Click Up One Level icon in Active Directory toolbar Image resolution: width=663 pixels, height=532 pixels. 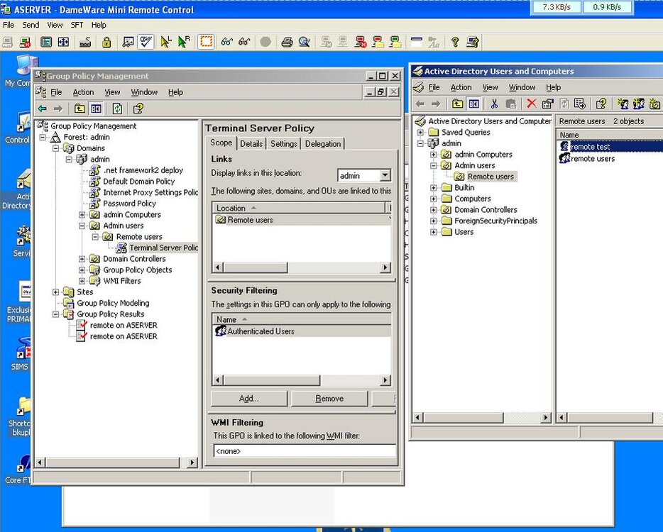click(458, 104)
